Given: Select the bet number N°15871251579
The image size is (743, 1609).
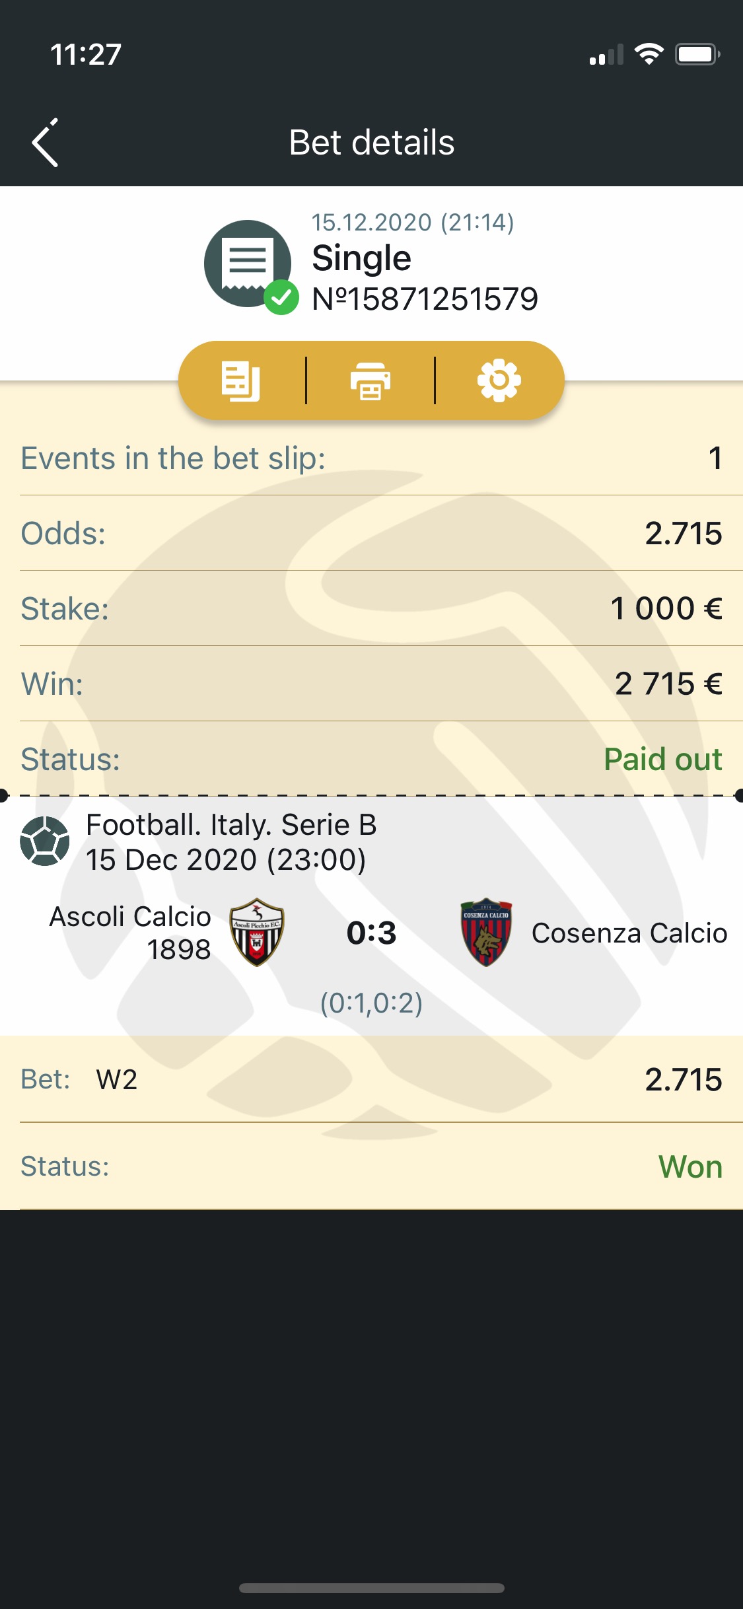Looking at the screenshot, I should pyautogui.click(x=425, y=299).
